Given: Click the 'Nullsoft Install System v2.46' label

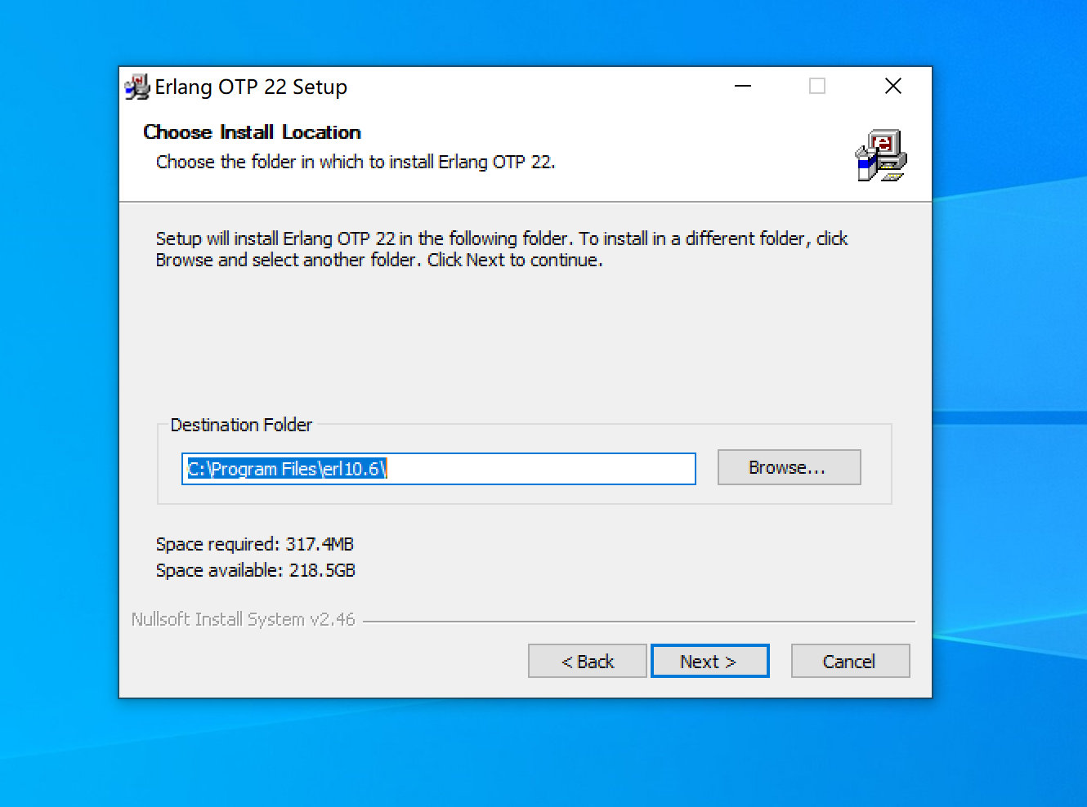Looking at the screenshot, I should click(x=243, y=619).
